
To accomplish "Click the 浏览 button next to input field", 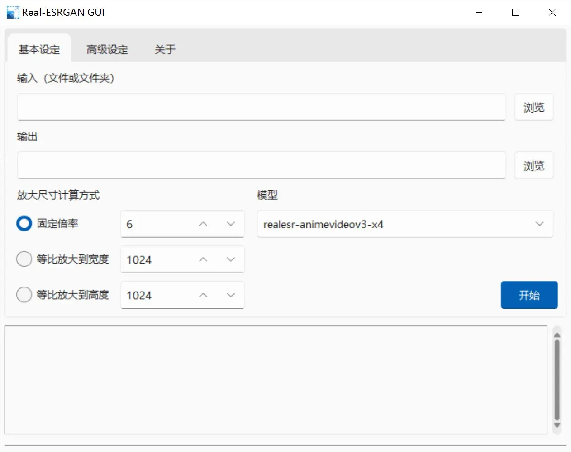I will pos(534,107).
